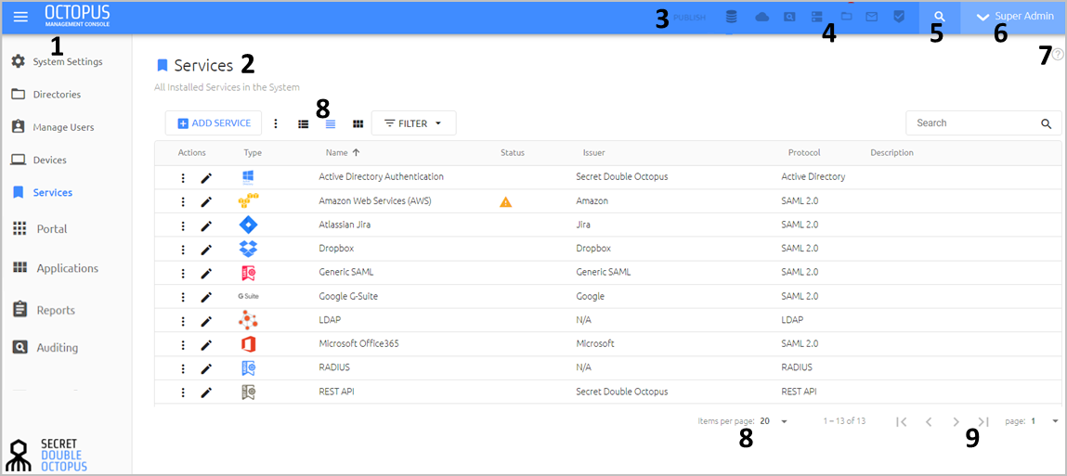
Task: Open the page number dropdown
Action: 1045,421
